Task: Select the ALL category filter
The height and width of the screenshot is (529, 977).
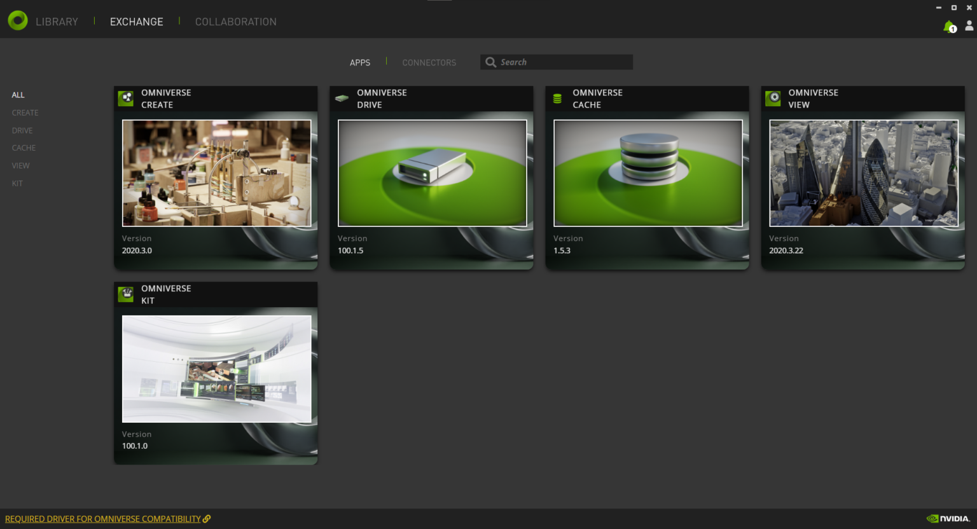Action: (18, 95)
